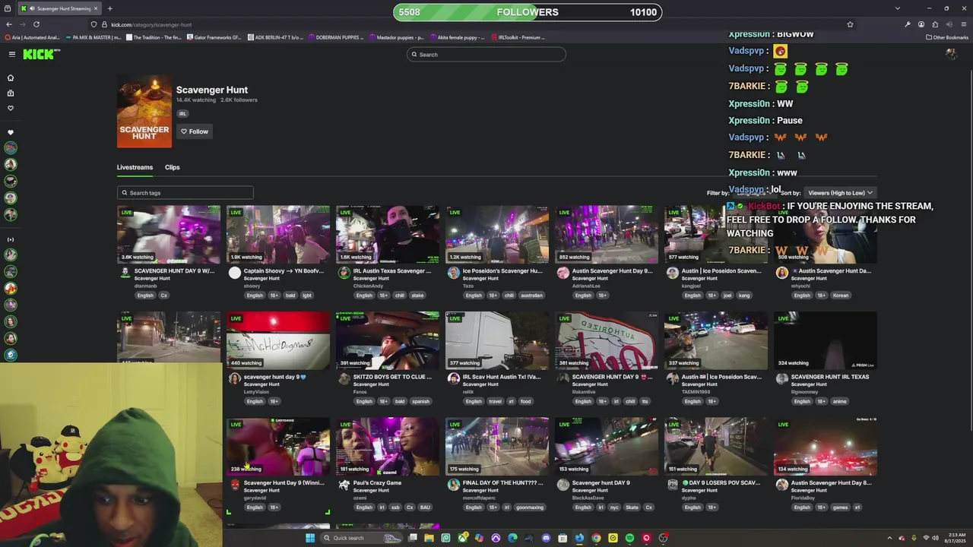
Task: Click the 'bald' tag under Captain Shoovy
Action: pyautogui.click(x=290, y=296)
